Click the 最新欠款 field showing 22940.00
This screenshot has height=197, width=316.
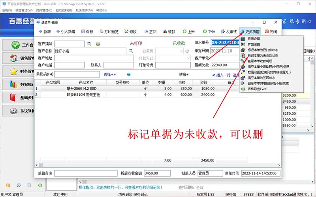click(225, 65)
